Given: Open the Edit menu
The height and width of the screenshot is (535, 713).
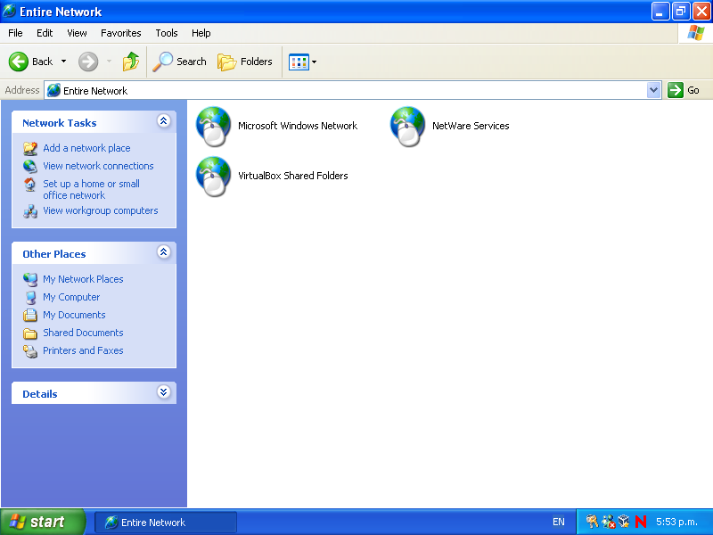Looking at the screenshot, I should (45, 33).
